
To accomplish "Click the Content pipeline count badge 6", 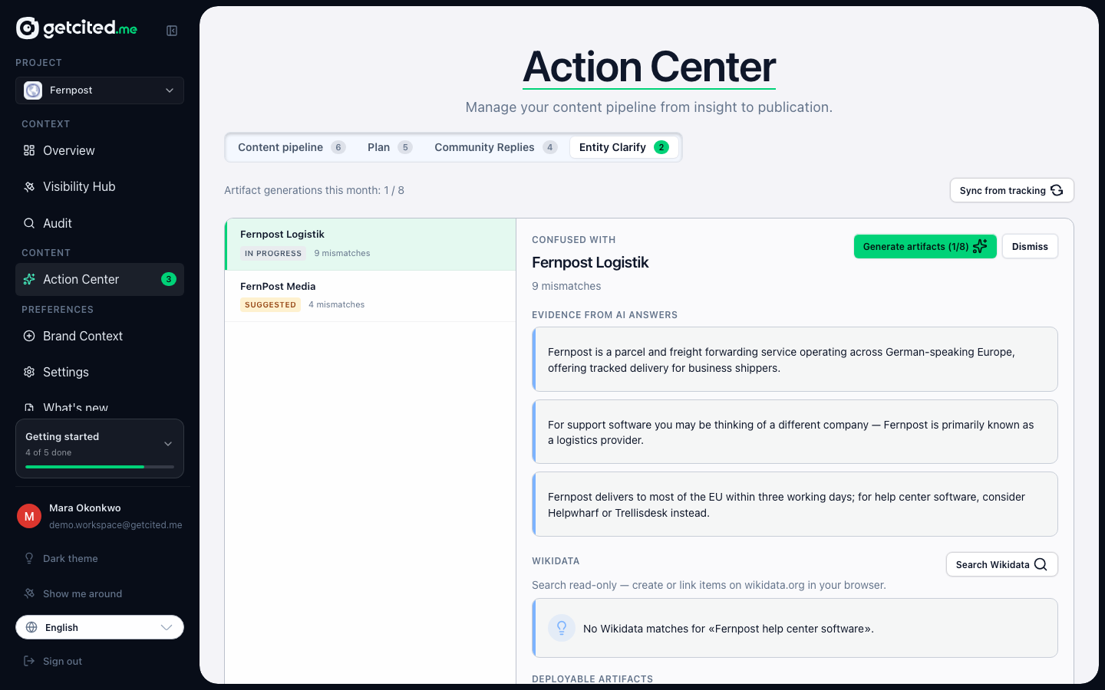I will pyautogui.click(x=338, y=147).
